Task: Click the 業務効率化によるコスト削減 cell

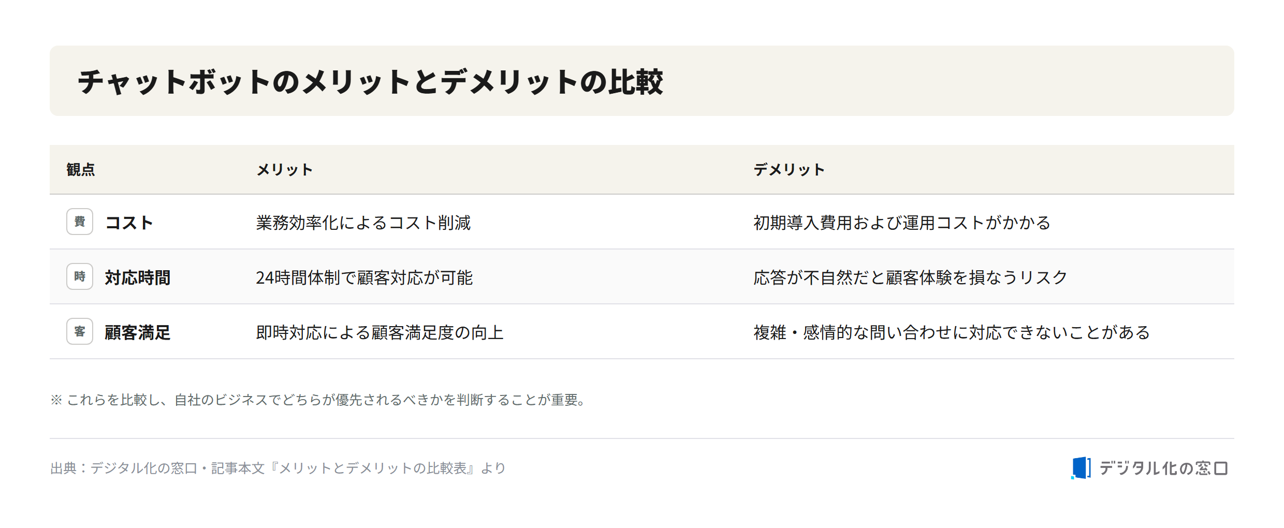Action: (363, 223)
